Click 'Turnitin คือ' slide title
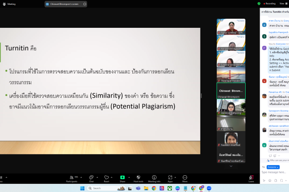The image size is (289, 192). pyautogui.click(x=21, y=48)
